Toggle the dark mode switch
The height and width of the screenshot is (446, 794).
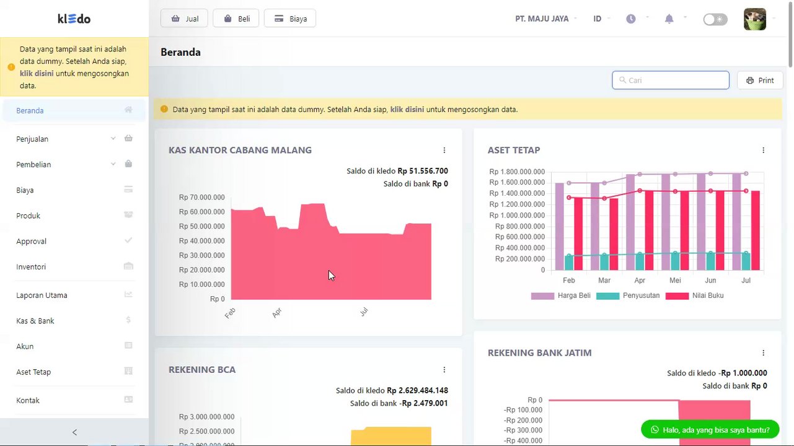click(715, 19)
